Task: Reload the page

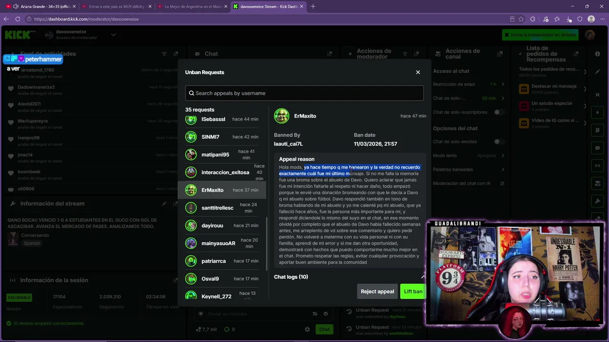Action: [18, 19]
